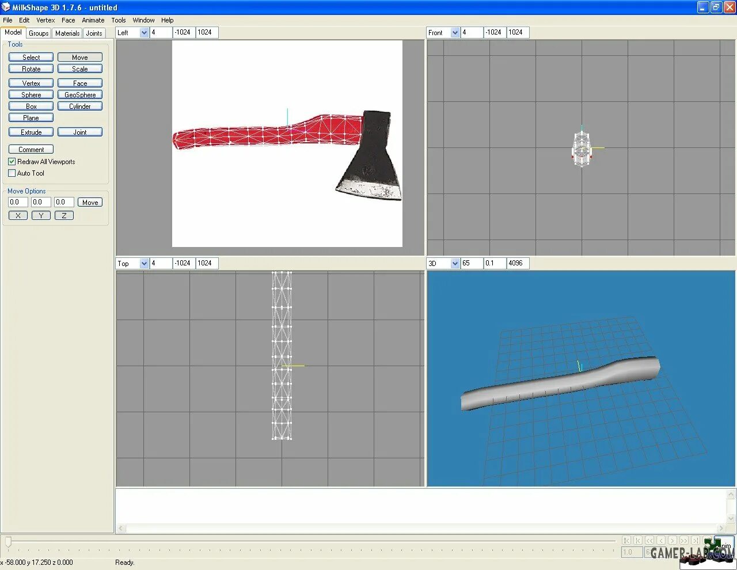Viewport: 737px width, 570px height.
Task: Choose the Face tool button
Action: click(x=80, y=83)
